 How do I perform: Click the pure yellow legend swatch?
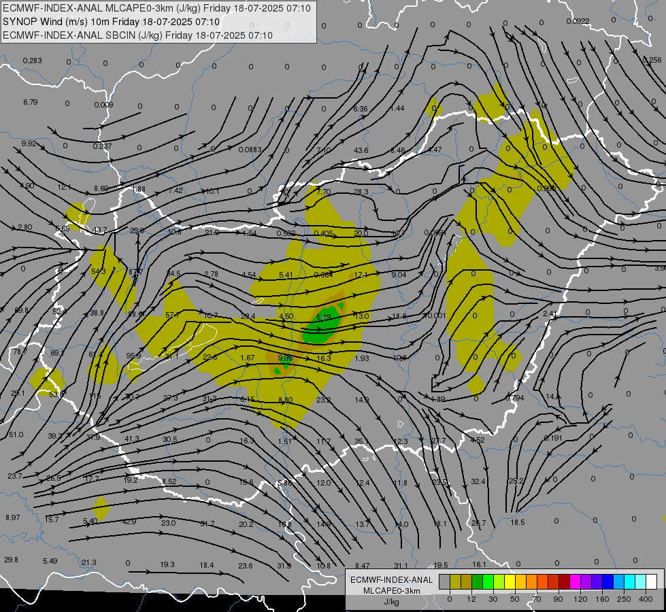click(x=510, y=581)
